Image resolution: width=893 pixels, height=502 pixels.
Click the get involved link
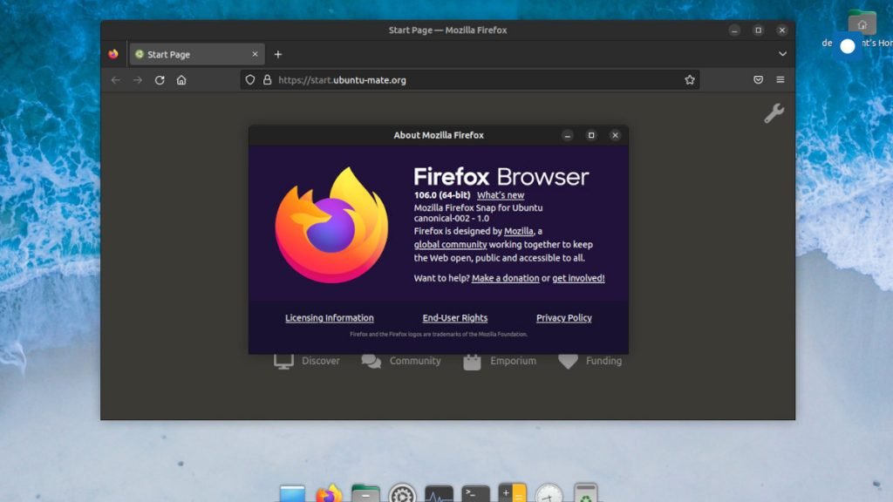(x=578, y=278)
